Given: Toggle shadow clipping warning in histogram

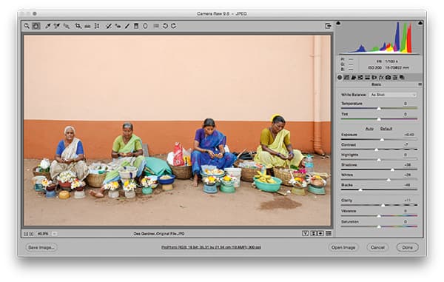Looking at the screenshot, I should click(338, 23).
